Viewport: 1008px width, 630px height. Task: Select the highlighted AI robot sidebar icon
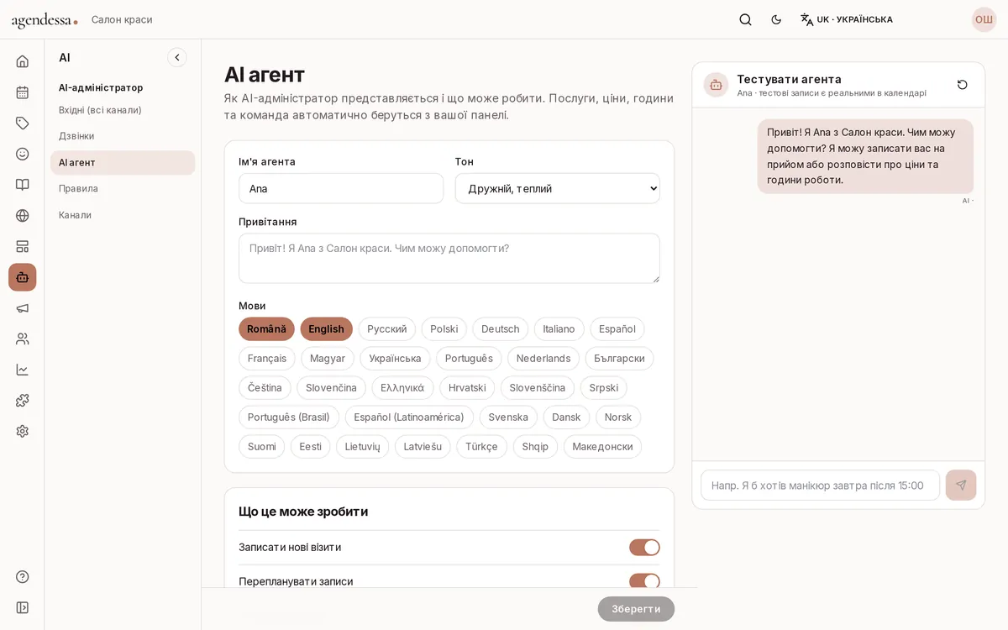click(23, 277)
